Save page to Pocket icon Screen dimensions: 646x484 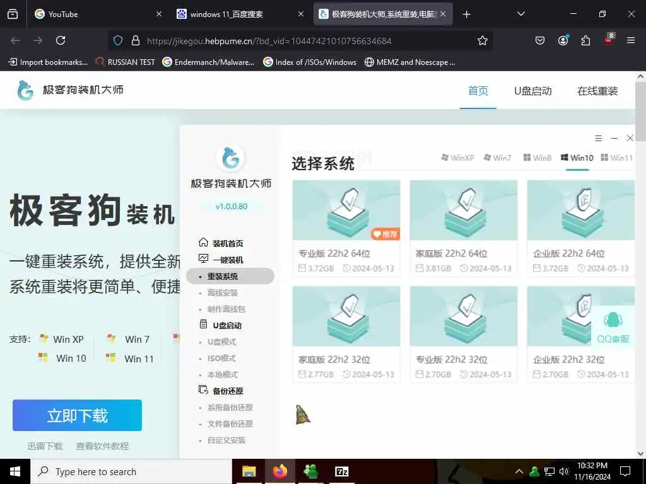pyautogui.click(x=540, y=40)
